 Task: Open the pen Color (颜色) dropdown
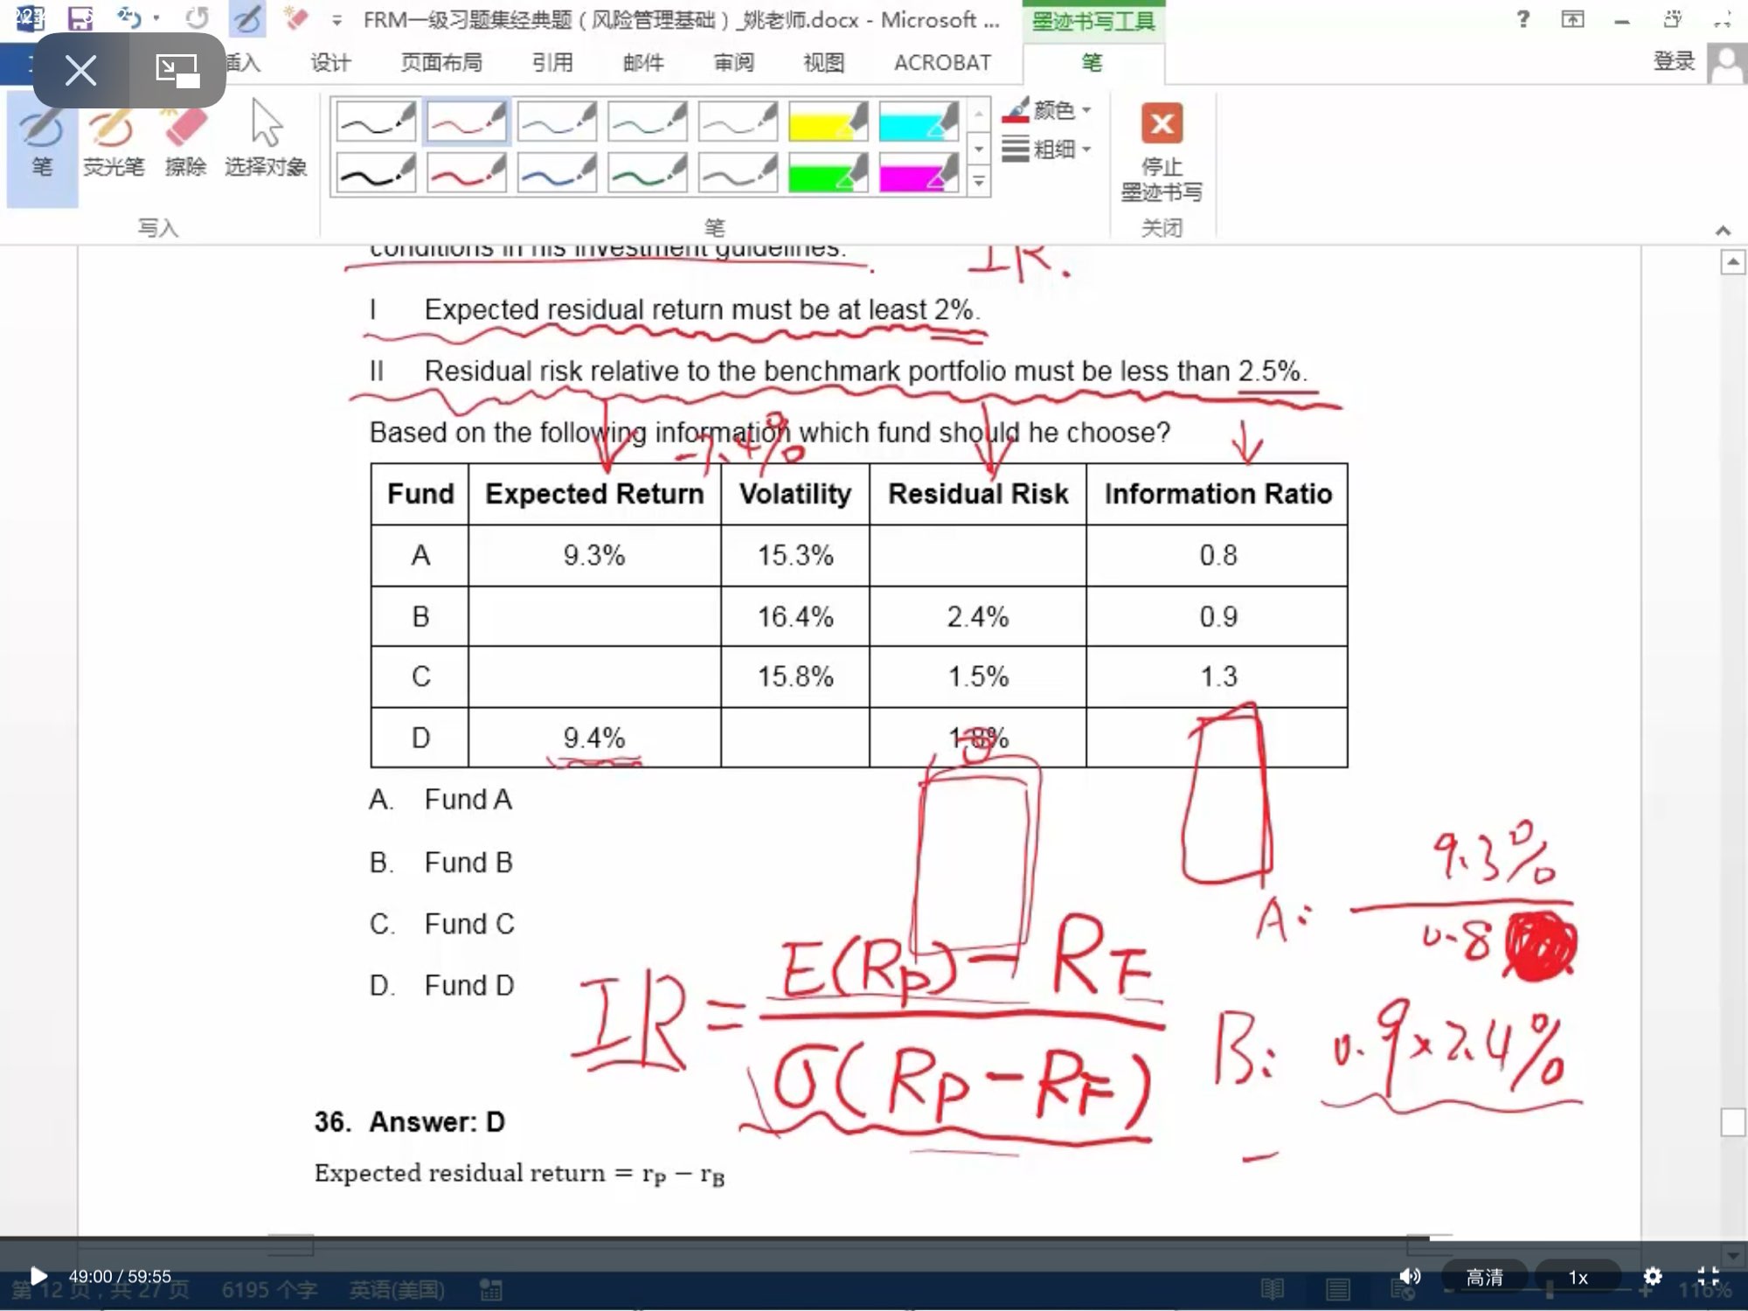[1052, 110]
